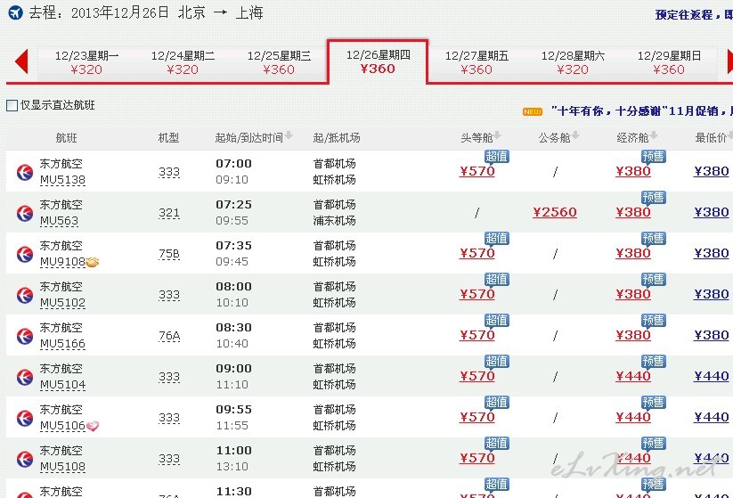Sort by 经济舱 price arrow
This screenshot has width=733, height=498.
point(654,135)
